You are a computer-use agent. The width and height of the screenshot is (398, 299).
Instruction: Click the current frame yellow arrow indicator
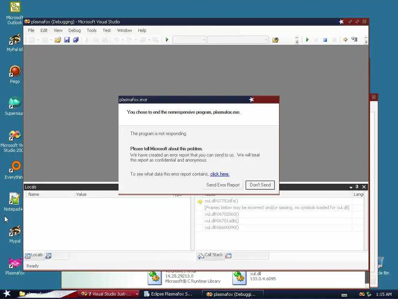tap(200, 201)
